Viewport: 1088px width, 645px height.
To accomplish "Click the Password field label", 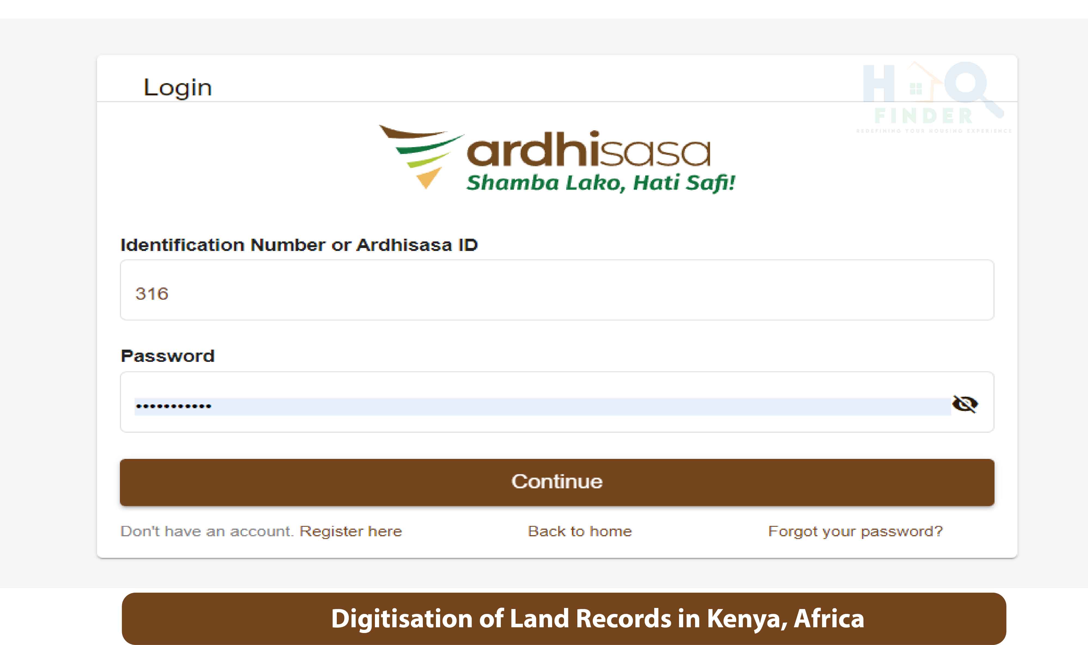I will [x=167, y=356].
